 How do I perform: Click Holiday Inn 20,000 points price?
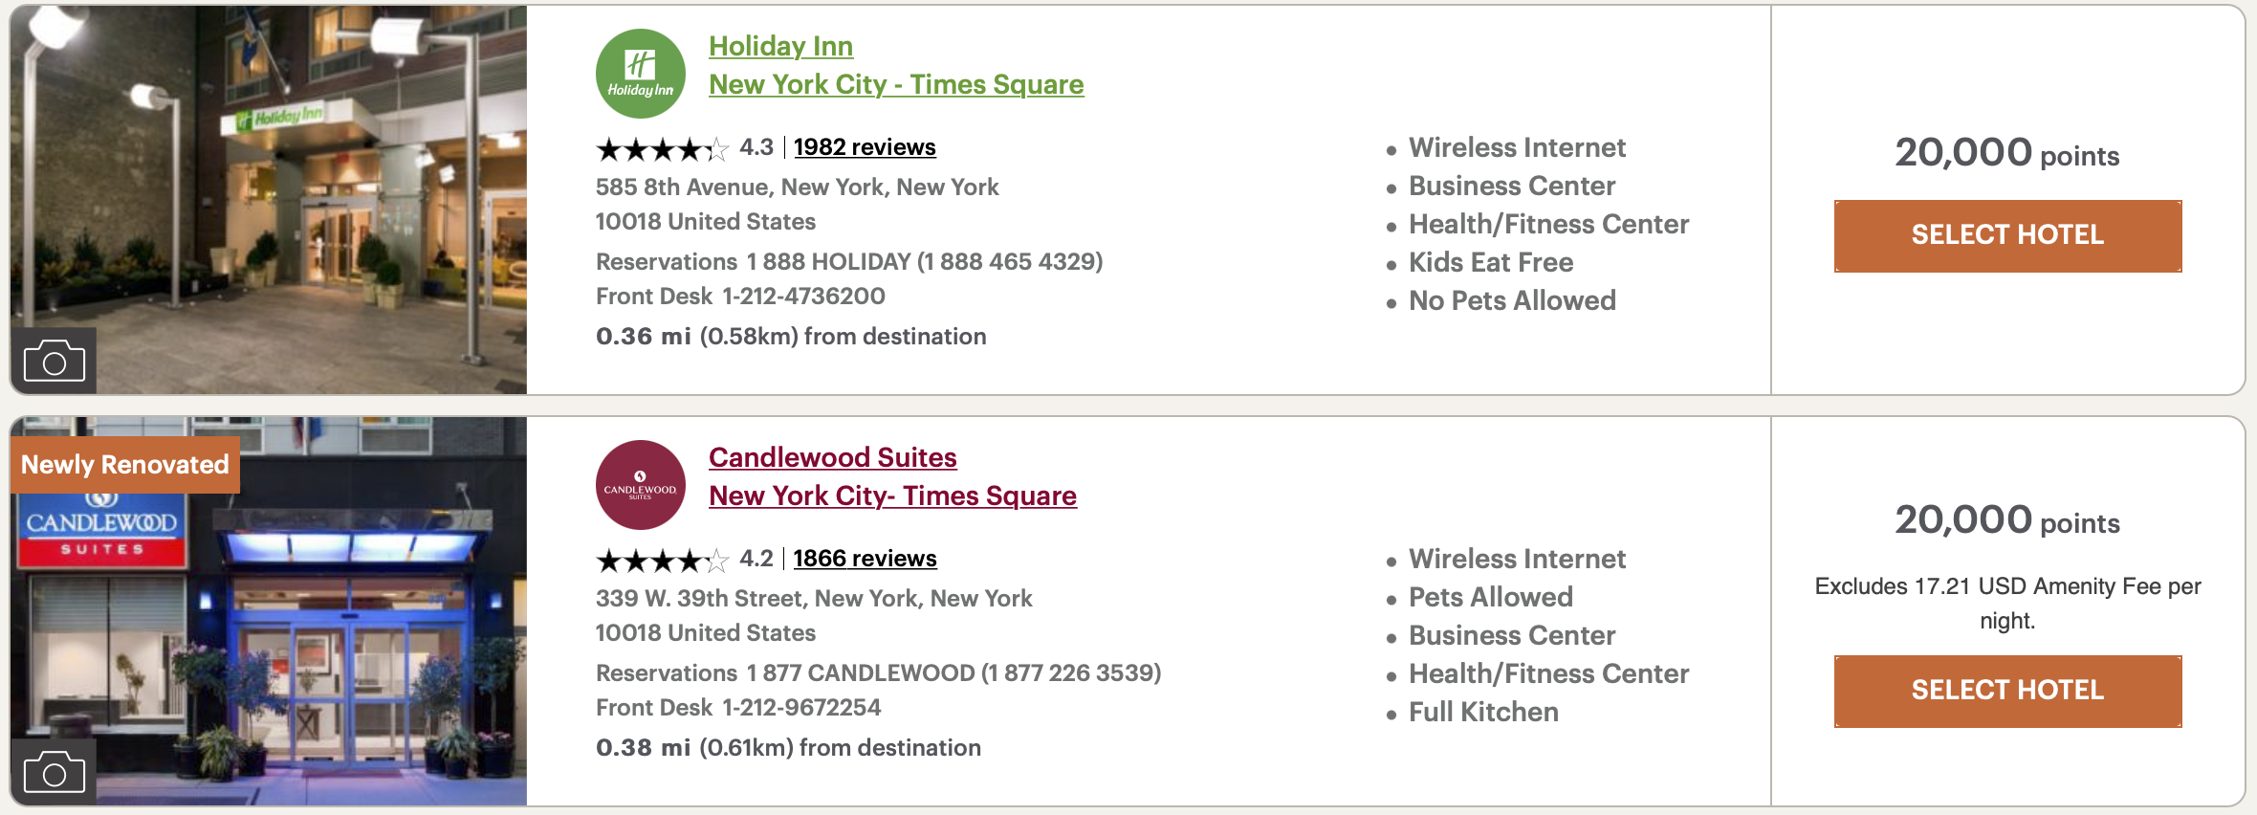coord(2007,153)
